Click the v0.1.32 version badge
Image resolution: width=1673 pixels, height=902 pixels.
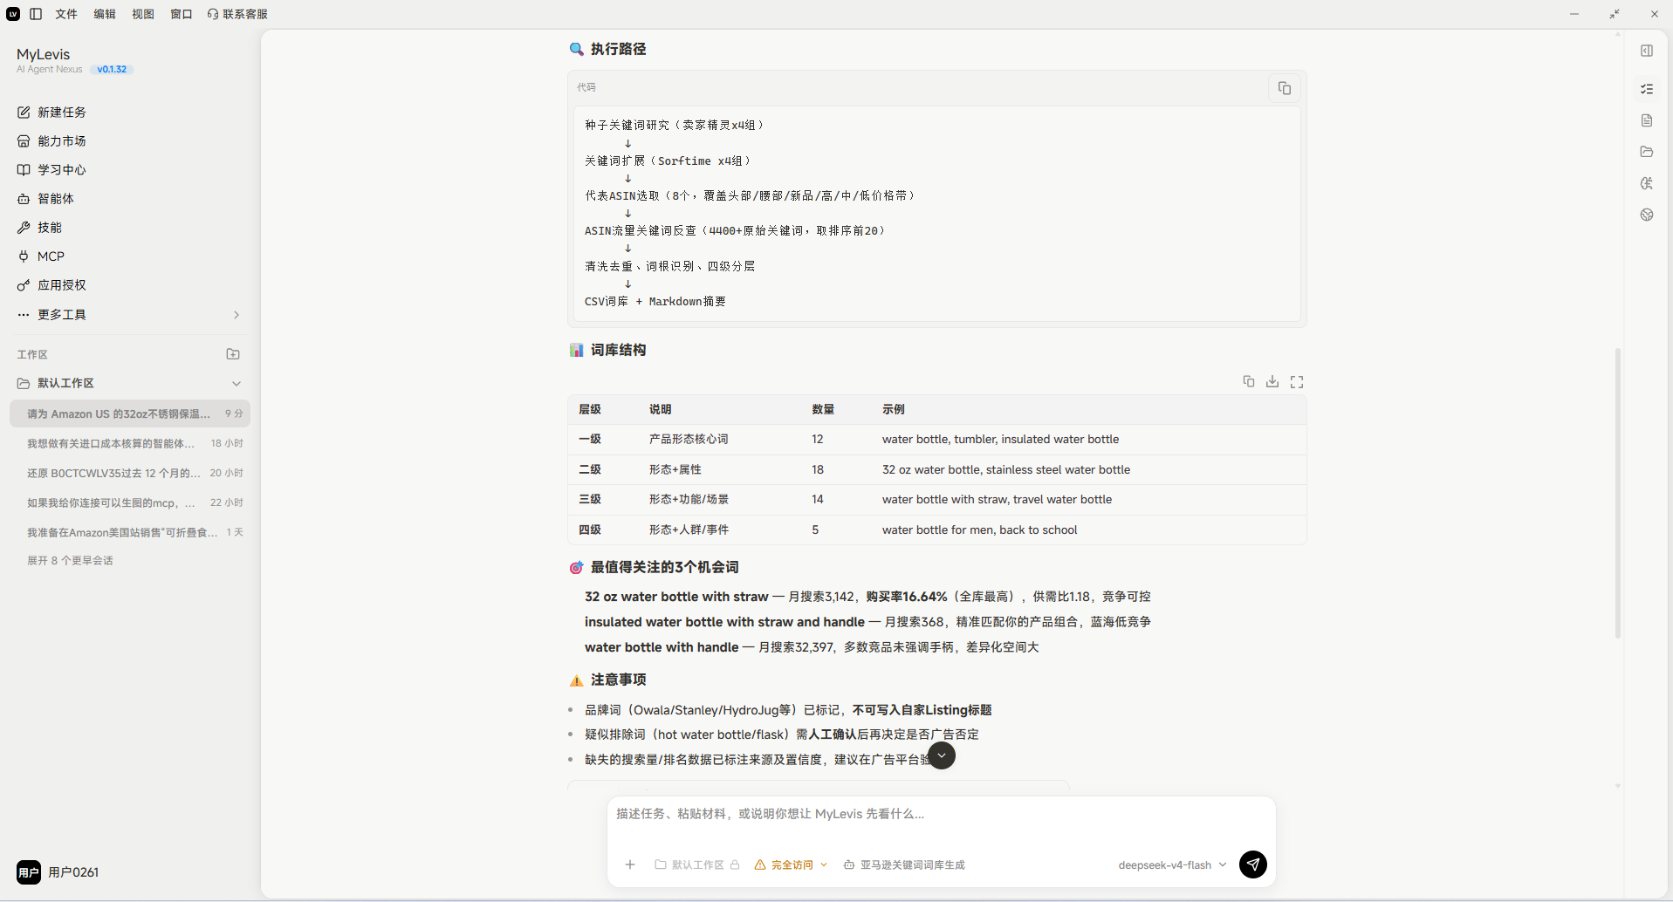[x=112, y=69]
